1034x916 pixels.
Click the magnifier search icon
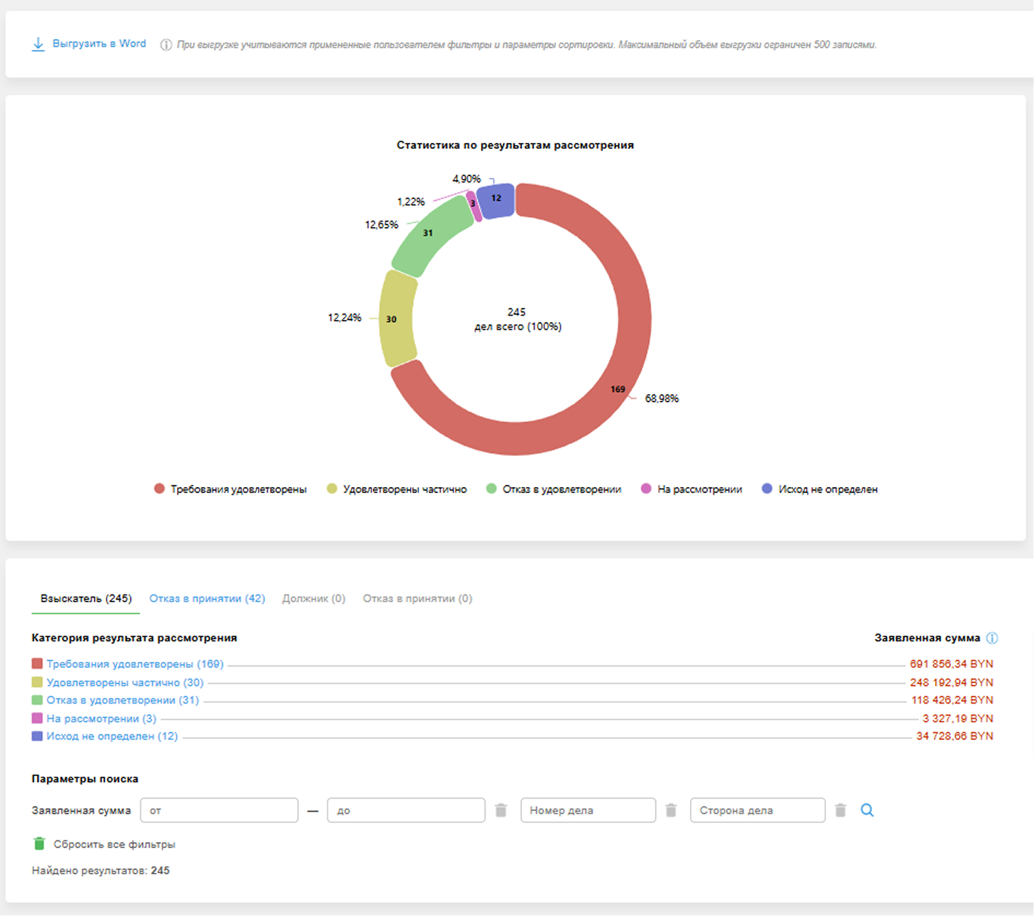[x=867, y=810]
